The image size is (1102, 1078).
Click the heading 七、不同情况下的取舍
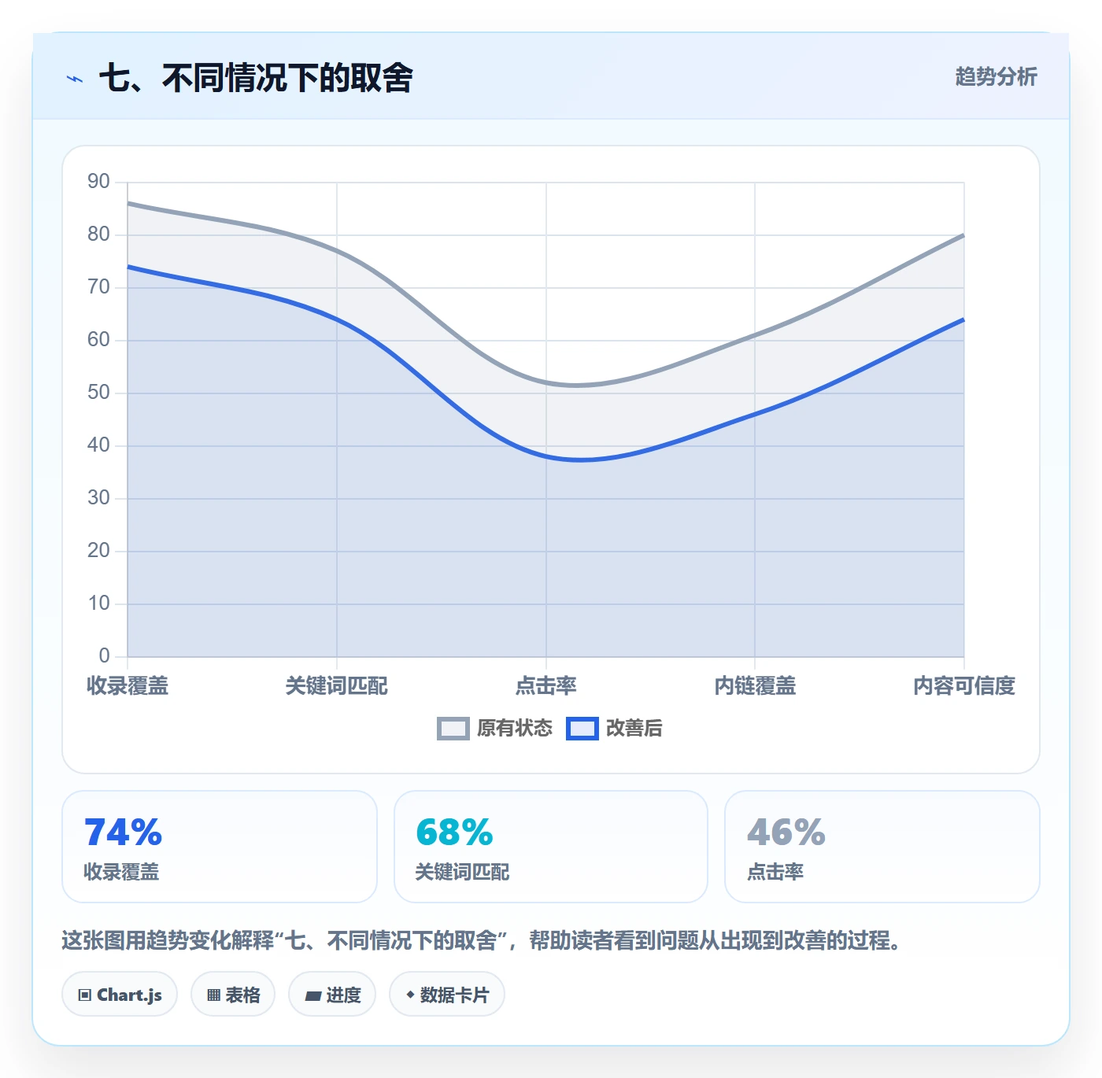click(x=256, y=78)
